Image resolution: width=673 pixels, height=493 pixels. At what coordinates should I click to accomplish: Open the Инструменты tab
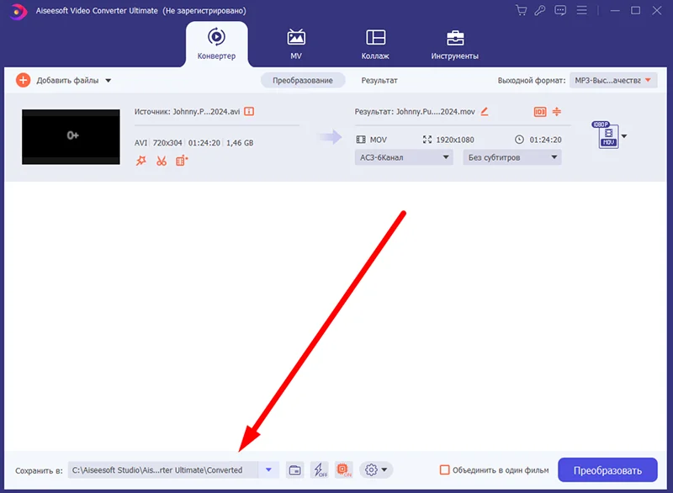coord(455,45)
